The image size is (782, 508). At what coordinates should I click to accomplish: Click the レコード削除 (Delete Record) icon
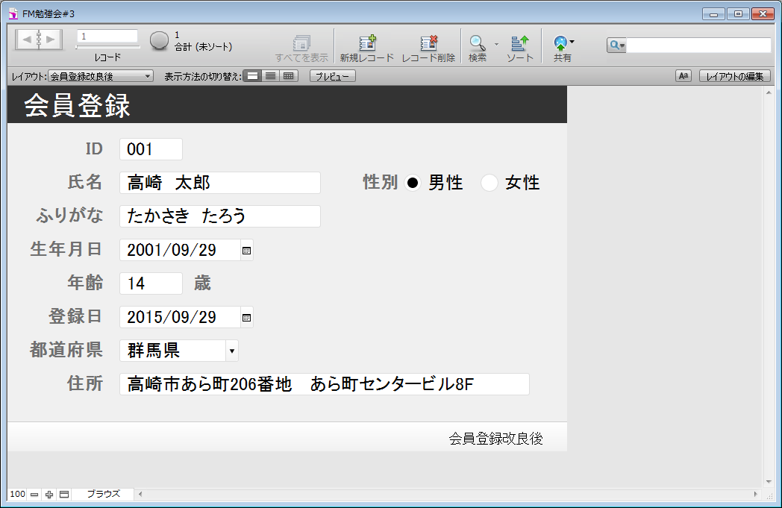pos(428,43)
